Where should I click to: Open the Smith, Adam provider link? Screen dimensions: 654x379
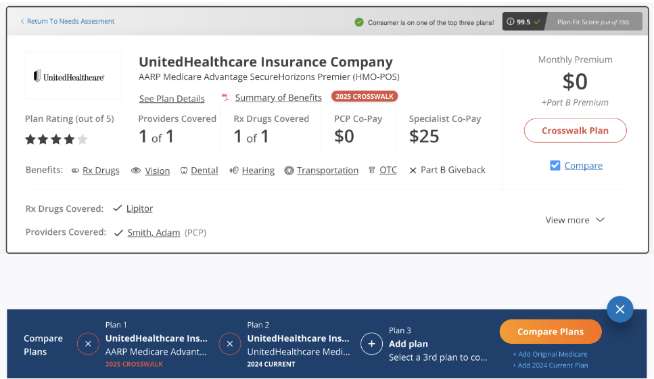click(154, 233)
